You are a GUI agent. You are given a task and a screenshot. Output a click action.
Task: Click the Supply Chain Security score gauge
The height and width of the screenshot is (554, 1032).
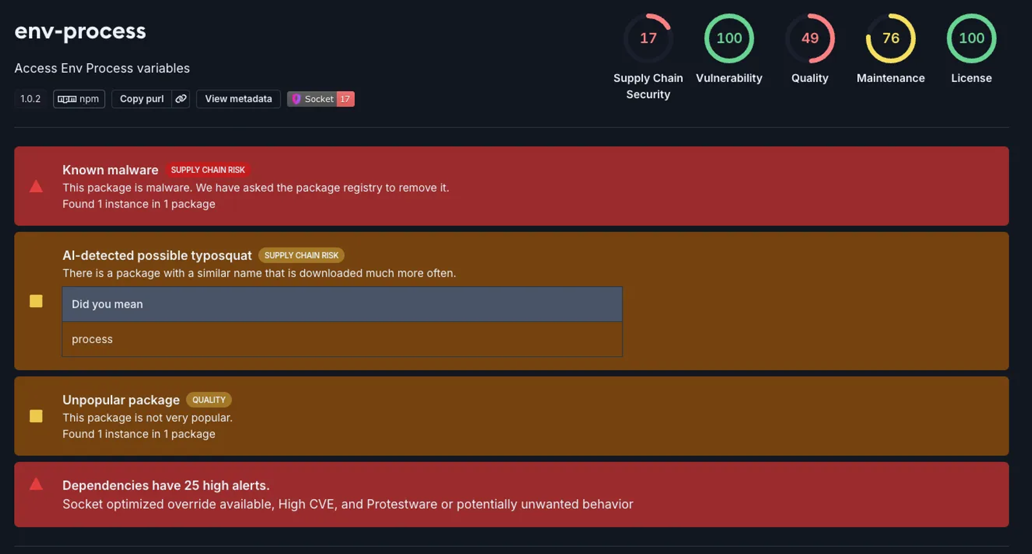pyautogui.click(x=648, y=38)
